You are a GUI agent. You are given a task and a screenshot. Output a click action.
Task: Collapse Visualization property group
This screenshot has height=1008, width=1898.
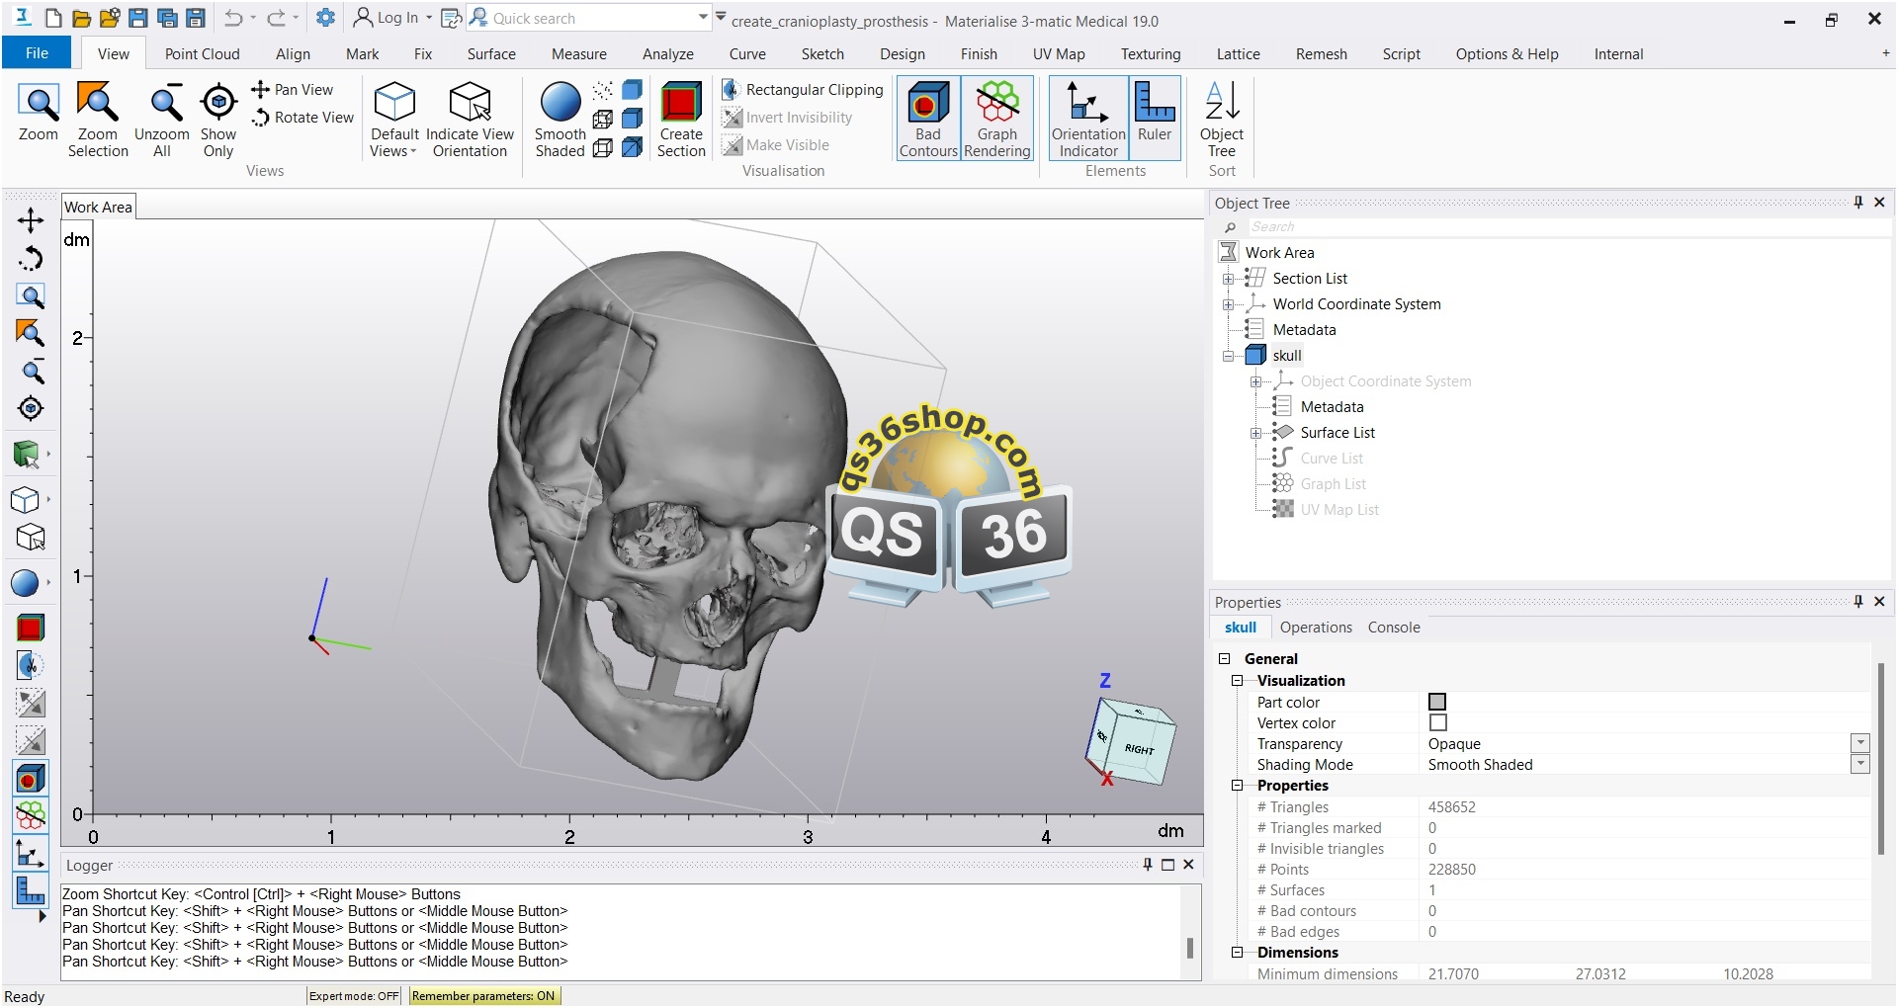1237,681
